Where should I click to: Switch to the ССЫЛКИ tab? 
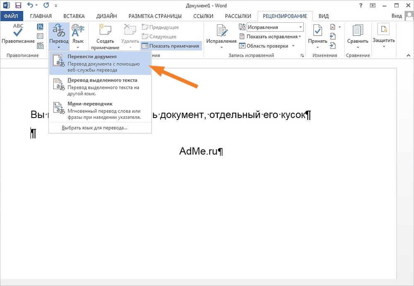(x=203, y=16)
